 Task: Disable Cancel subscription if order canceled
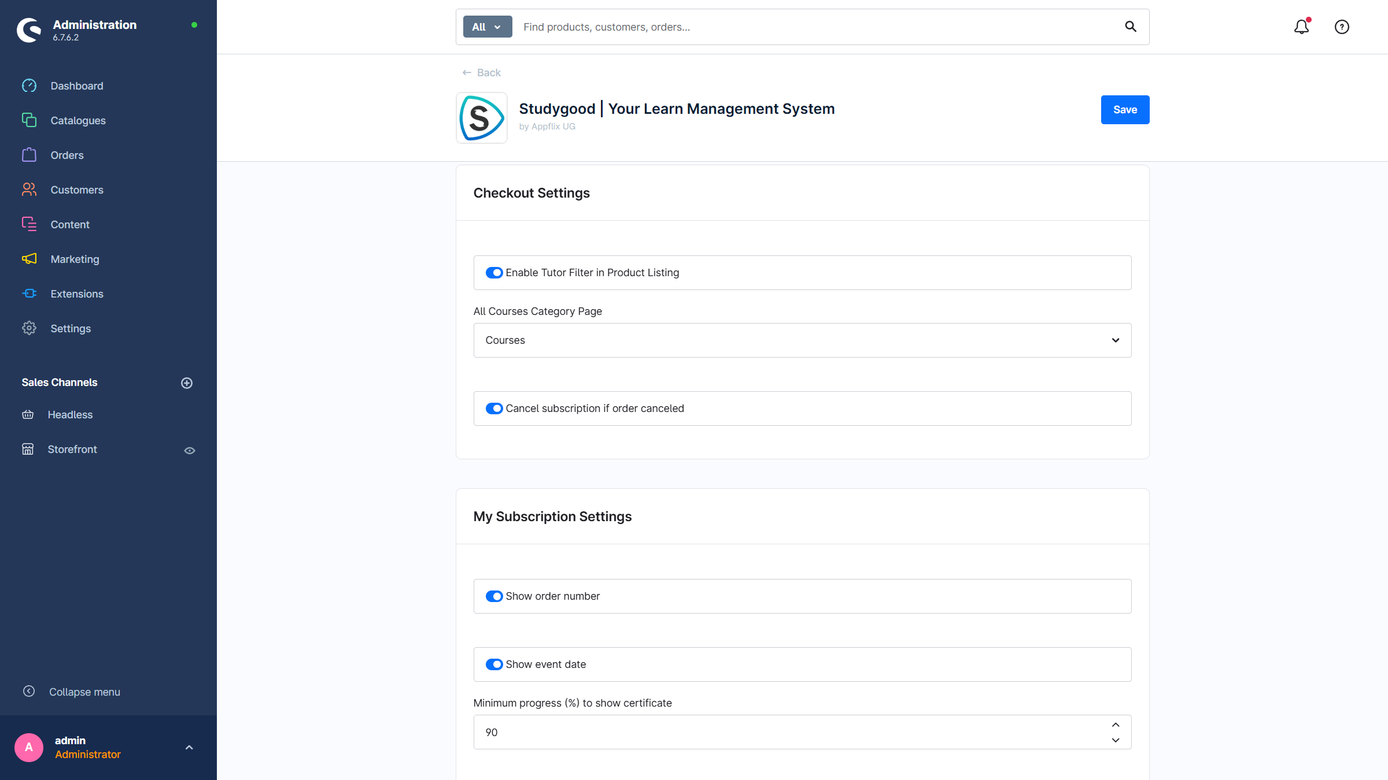(494, 408)
